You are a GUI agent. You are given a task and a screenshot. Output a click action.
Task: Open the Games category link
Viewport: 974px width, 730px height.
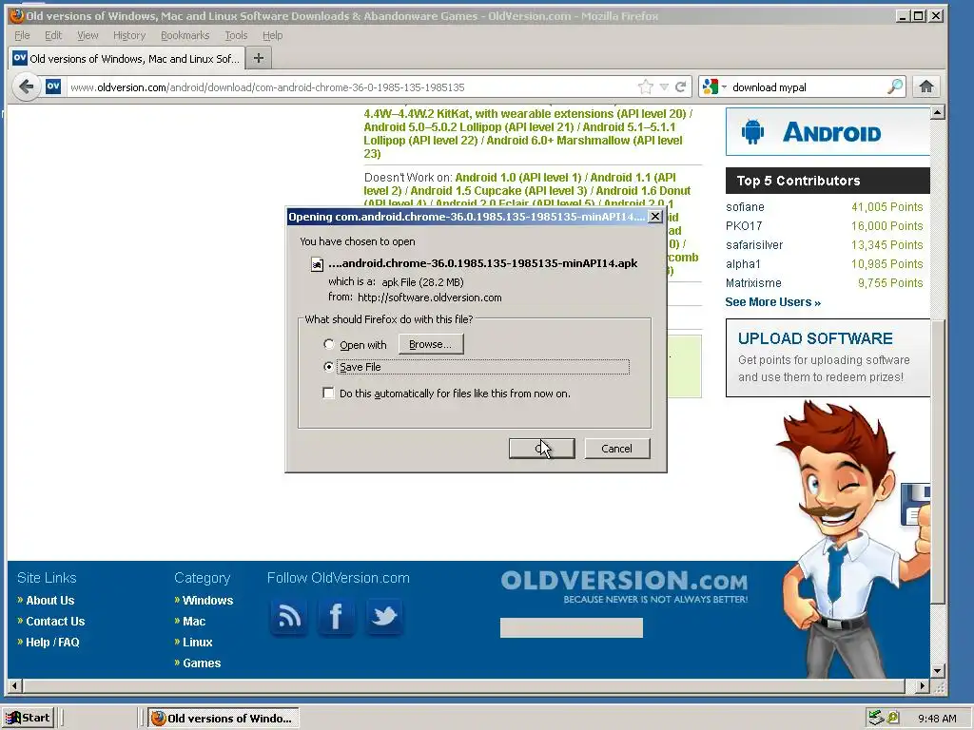coord(202,663)
